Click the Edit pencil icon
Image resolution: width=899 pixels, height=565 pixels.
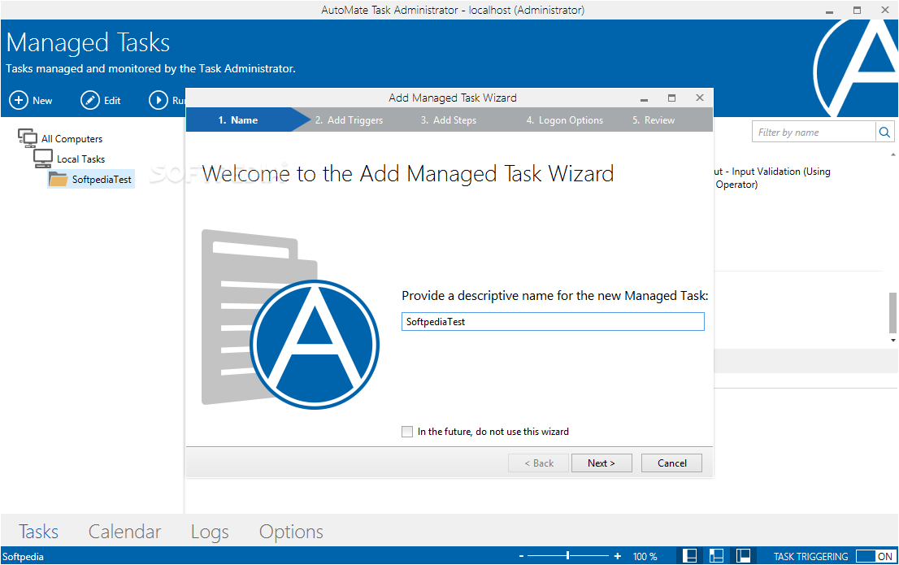pyautogui.click(x=89, y=100)
